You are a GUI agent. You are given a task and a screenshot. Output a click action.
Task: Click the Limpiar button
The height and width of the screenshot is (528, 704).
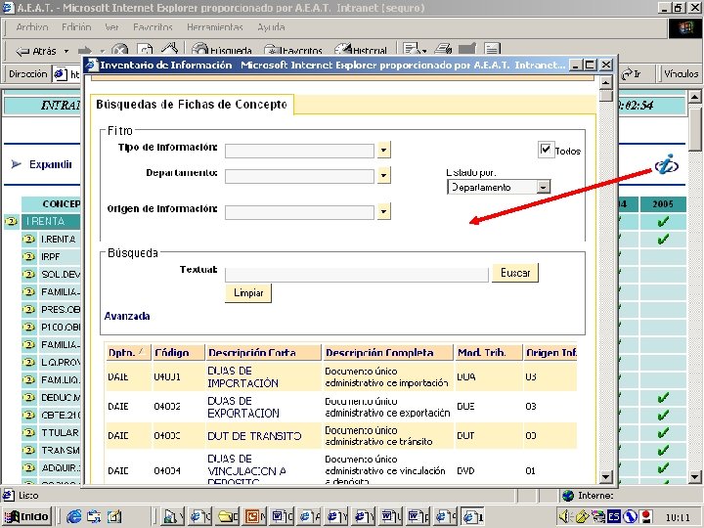point(248,293)
